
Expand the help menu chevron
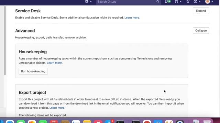point(199,1)
